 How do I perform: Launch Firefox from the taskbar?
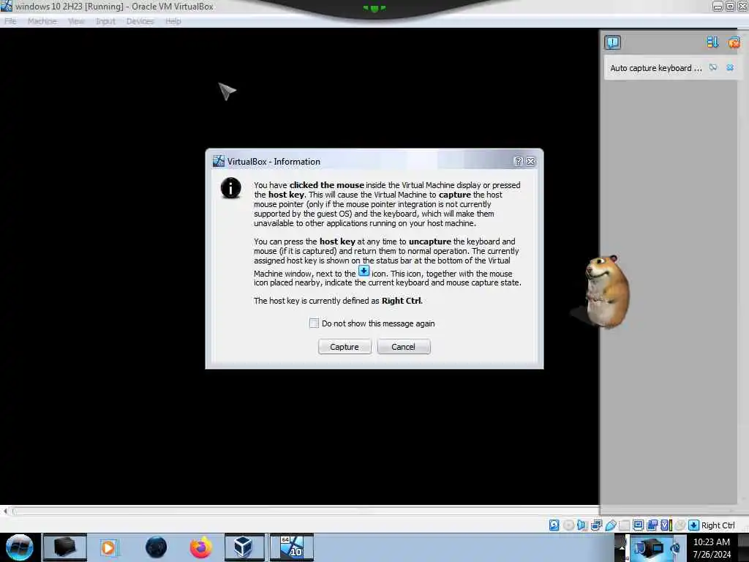tap(201, 547)
